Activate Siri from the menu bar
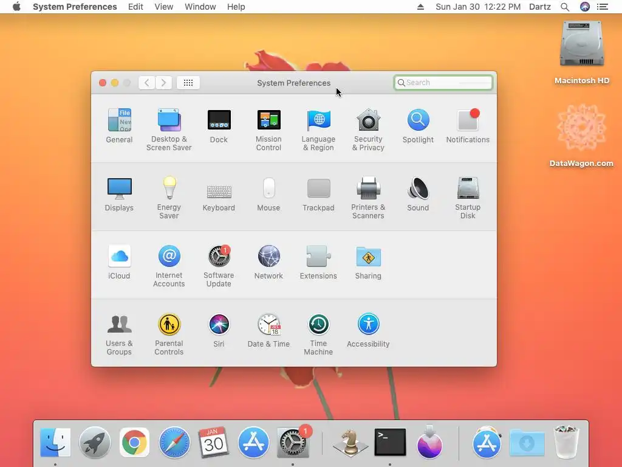 point(585,7)
